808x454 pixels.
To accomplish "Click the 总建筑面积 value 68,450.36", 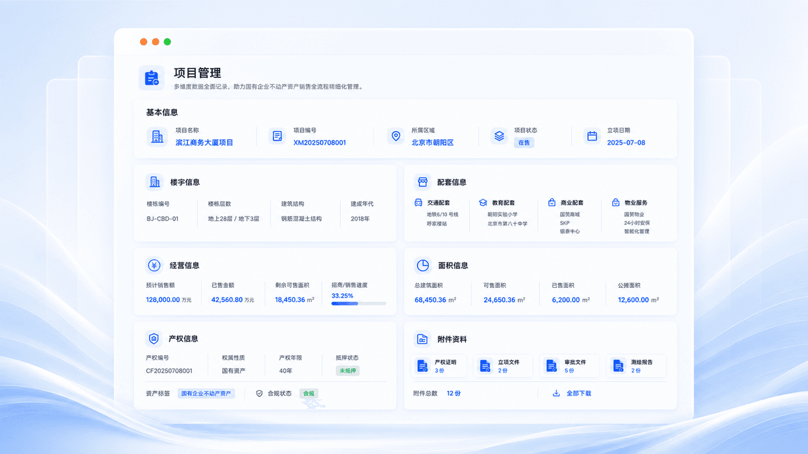I will point(430,300).
